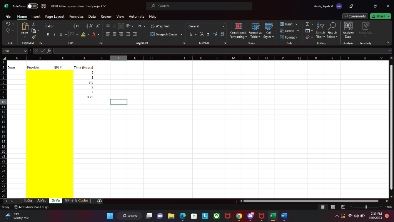Select the BuGa sheet tab
This screenshot has height=222, width=394.
(x=28, y=200)
